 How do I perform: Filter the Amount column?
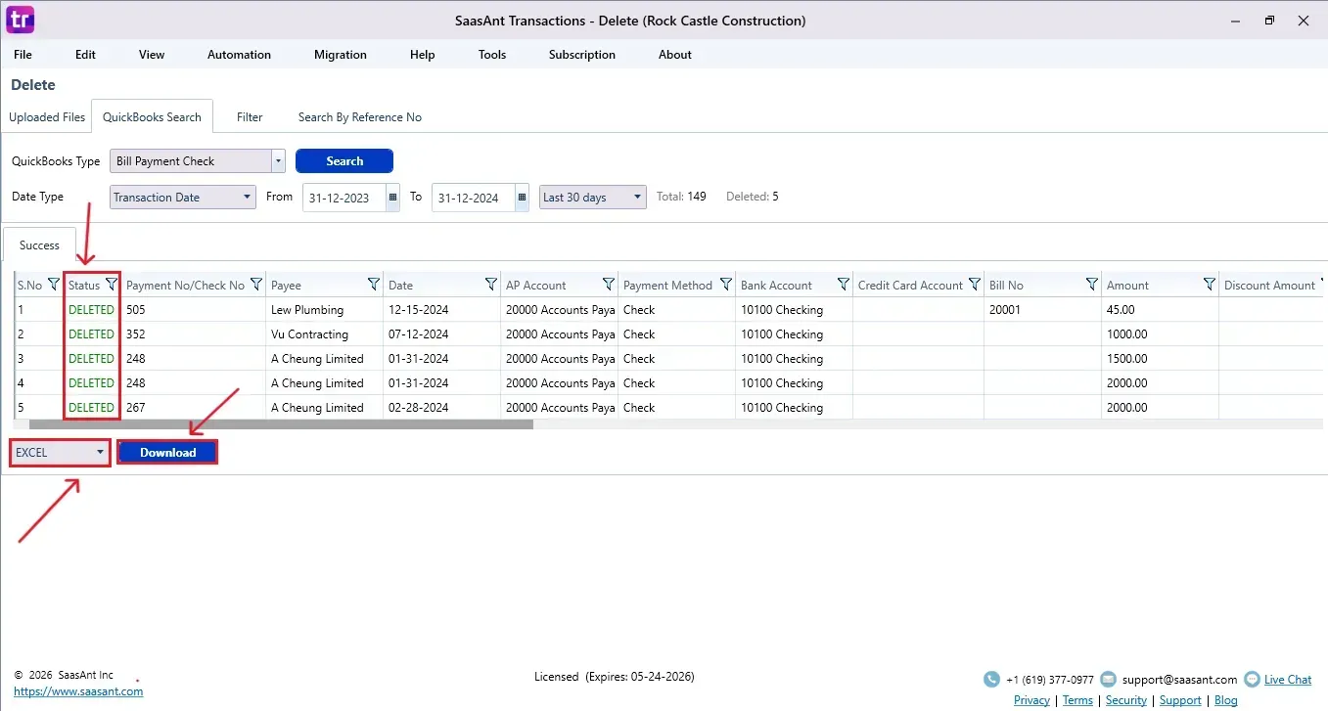click(x=1210, y=285)
